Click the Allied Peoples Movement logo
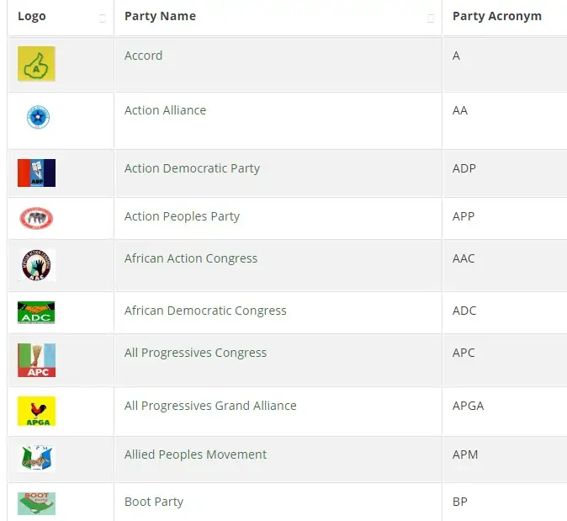The image size is (567, 521). tap(36, 459)
